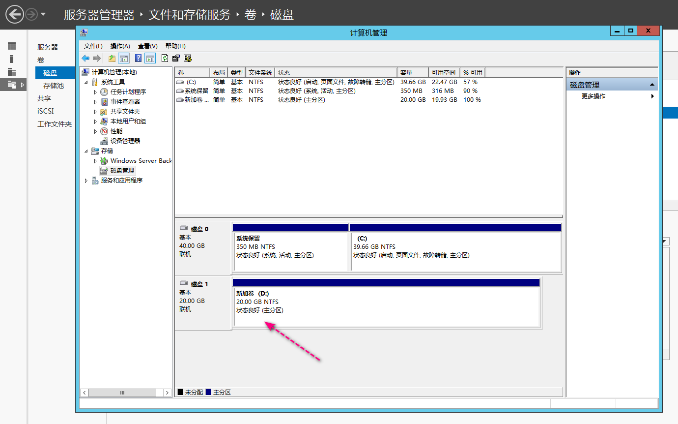Viewport: 678px width, 424px height.
Task: Expand the Windows Server Backup tree node
Action: pos(95,161)
